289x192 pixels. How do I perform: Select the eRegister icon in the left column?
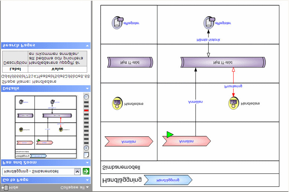pyautogui.click(x=117, y=23)
